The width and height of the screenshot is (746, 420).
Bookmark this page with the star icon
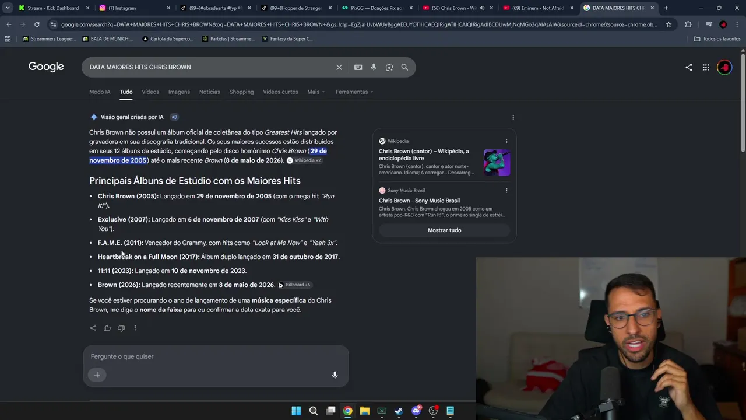click(668, 24)
